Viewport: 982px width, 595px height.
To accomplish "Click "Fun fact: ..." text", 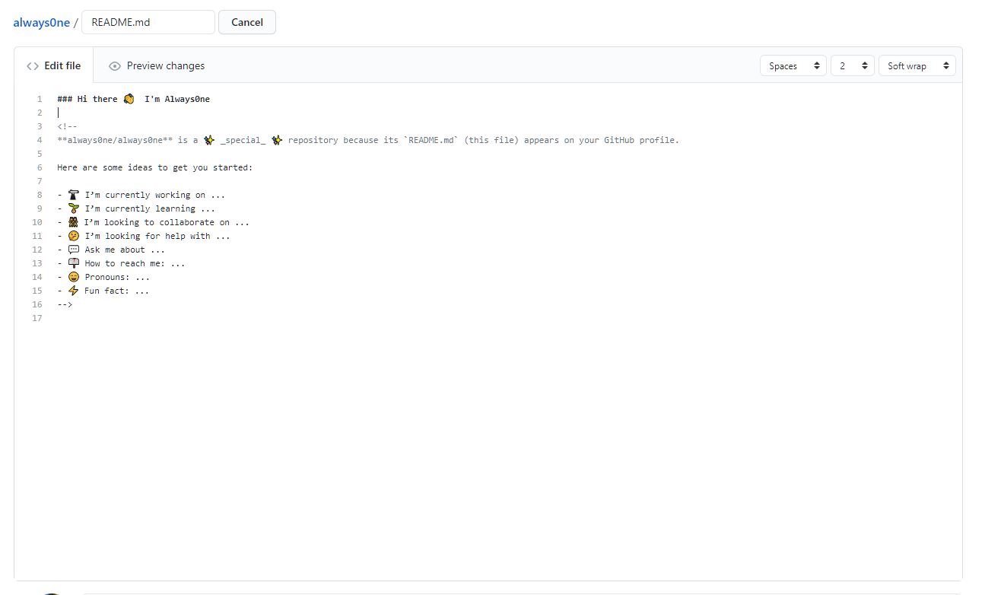I will pos(117,291).
